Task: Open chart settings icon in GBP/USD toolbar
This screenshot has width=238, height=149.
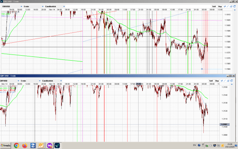Action: 228,81
